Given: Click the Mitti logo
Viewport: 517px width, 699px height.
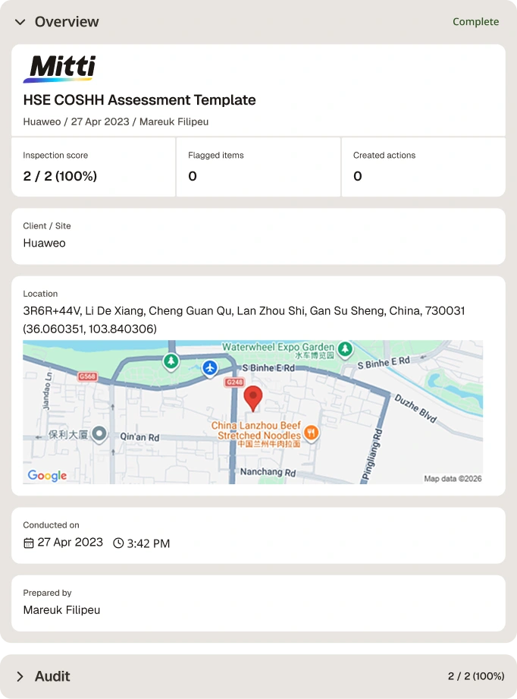Looking at the screenshot, I should pyautogui.click(x=60, y=68).
